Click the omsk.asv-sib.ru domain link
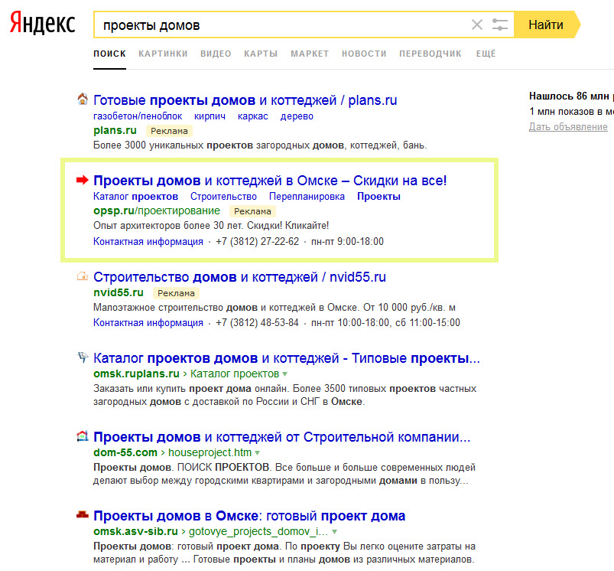Screen dimensions: 614x571 click(x=135, y=531)
